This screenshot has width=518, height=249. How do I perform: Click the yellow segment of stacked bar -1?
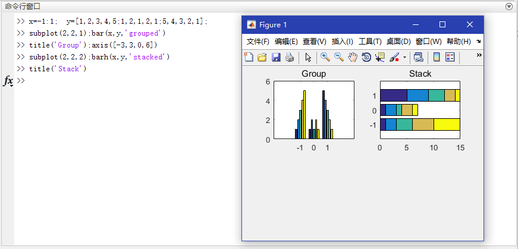click(x=447, y=124)
